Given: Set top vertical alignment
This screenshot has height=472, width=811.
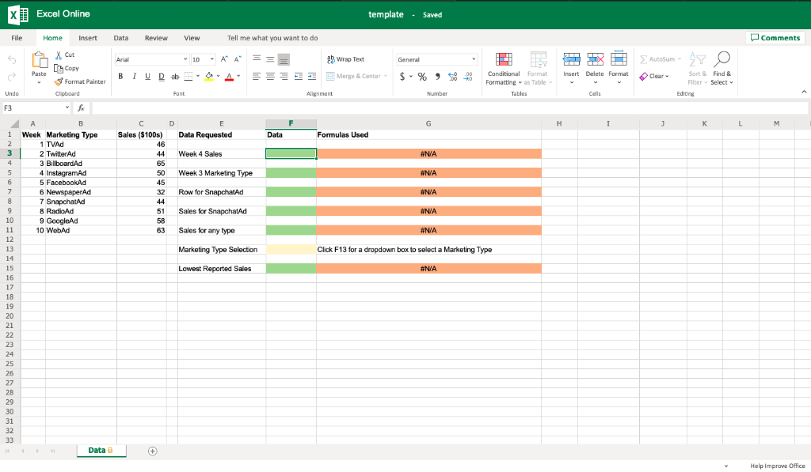Looking at the screenshot, I should [x=257, y=59].
